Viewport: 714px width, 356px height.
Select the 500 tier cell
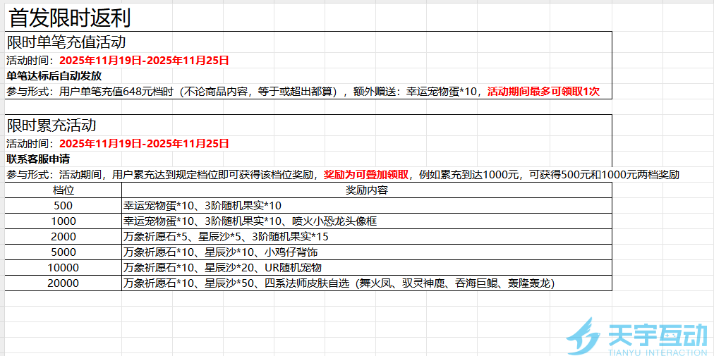(x=63, y=206)
